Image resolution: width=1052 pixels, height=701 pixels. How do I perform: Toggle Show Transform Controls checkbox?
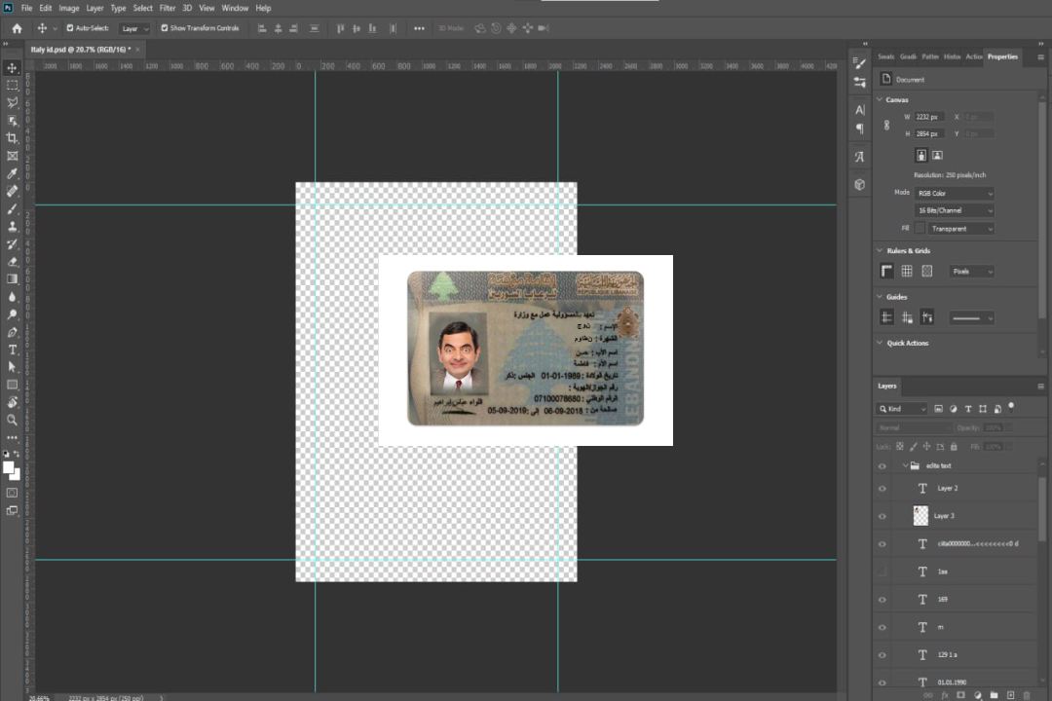point(164,28)
